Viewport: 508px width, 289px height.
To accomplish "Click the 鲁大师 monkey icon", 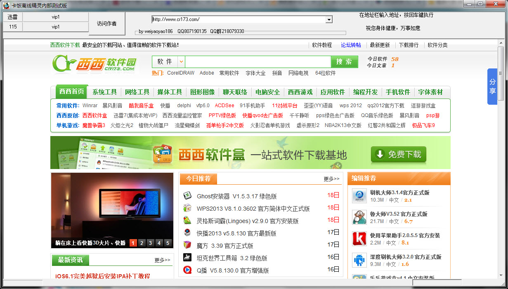I will [x=359, y=217].
